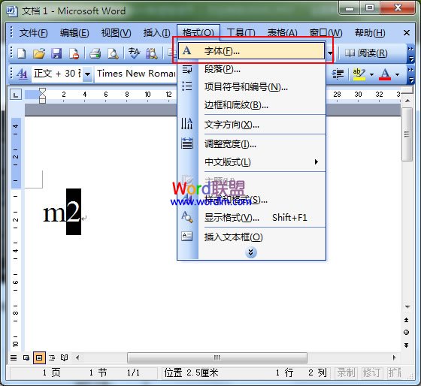This screenshot has width=421, height=386.
Task: Save document floppy disk icon
Action: point(56,53)
